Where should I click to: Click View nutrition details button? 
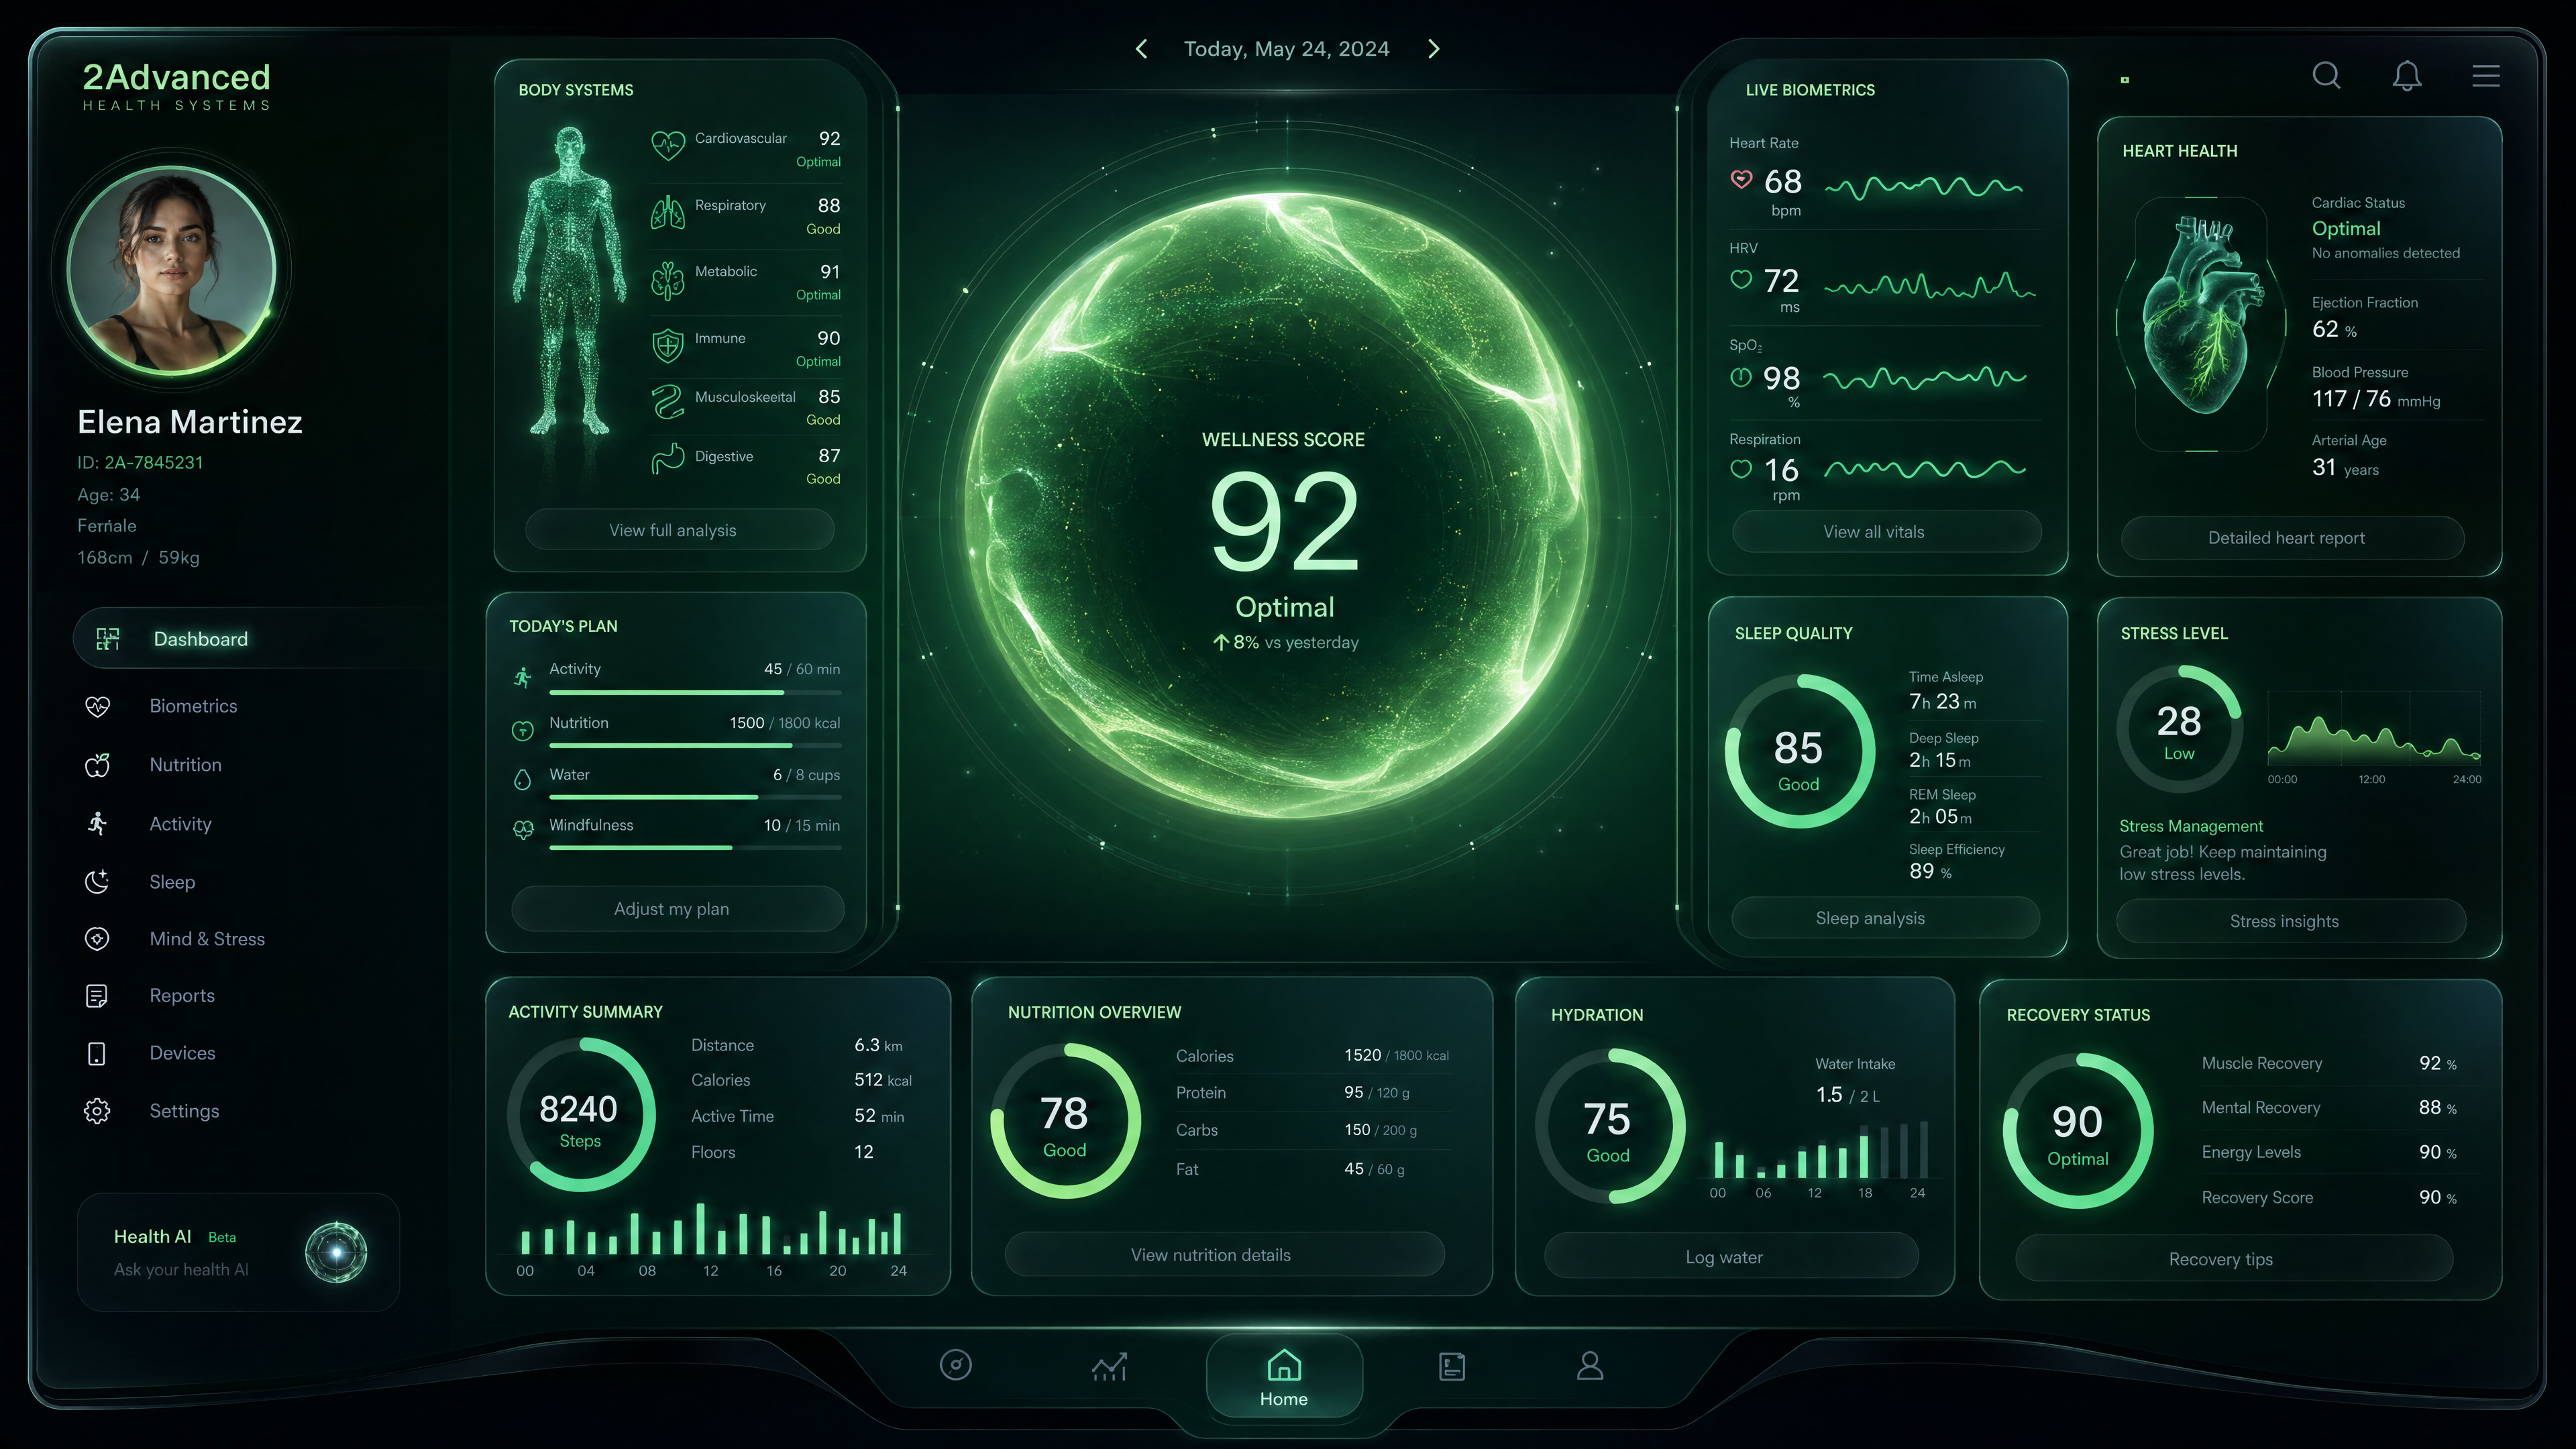1224,1255
